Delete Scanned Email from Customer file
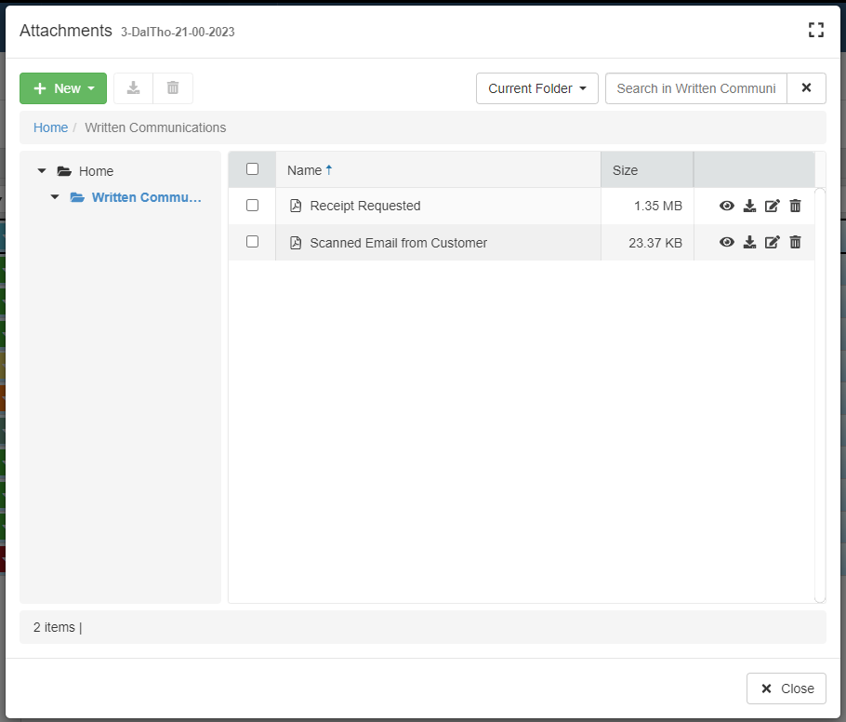This screenshot has width=846, height=722. [795, 242]
